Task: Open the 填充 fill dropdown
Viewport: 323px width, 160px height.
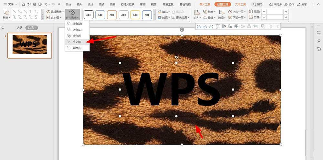Action: (x=164, y=12)
